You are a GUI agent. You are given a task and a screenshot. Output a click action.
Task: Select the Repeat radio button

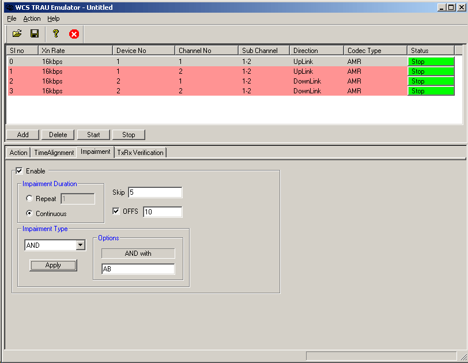[x=29, y=199]
